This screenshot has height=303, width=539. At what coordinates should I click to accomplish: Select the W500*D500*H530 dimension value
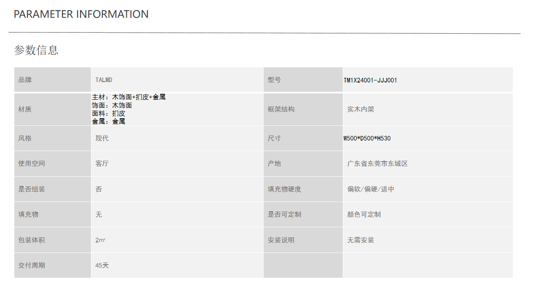pyautogui.click(x=367, y=138)
